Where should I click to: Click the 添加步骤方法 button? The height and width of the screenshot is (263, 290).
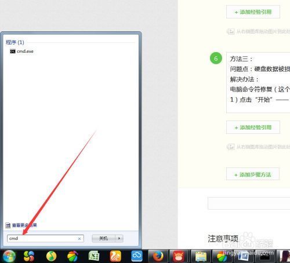pos(253,174)
